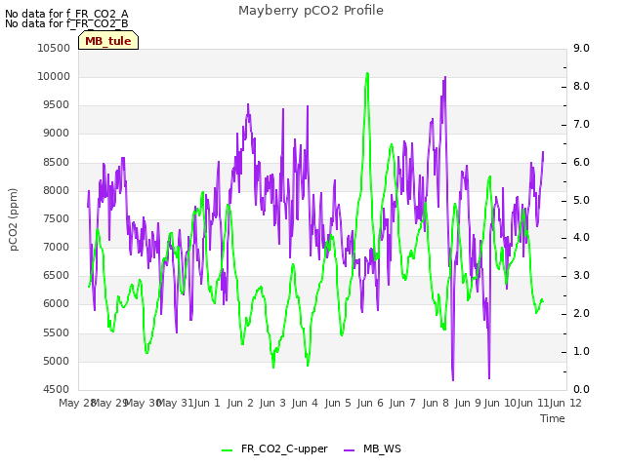Viewport: 625px width, 468px height.
Task: Click the 3.0 right axis value
Action: [582, 275]
